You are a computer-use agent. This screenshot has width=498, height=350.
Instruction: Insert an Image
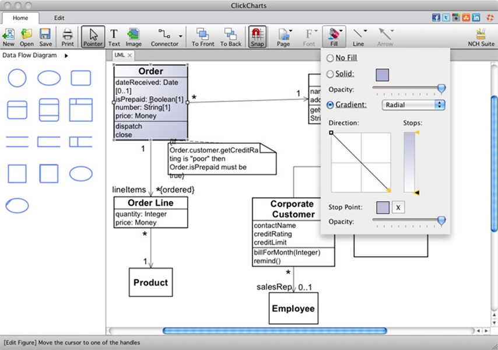[x=134, y=37]
